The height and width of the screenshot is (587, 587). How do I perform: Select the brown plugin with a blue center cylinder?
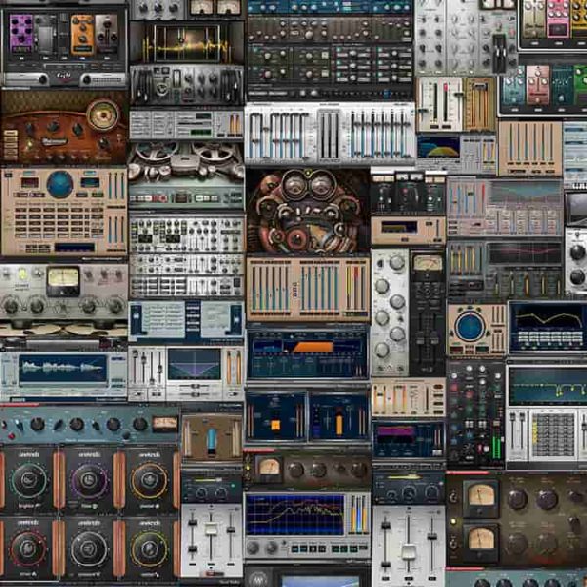pos(212,438)
